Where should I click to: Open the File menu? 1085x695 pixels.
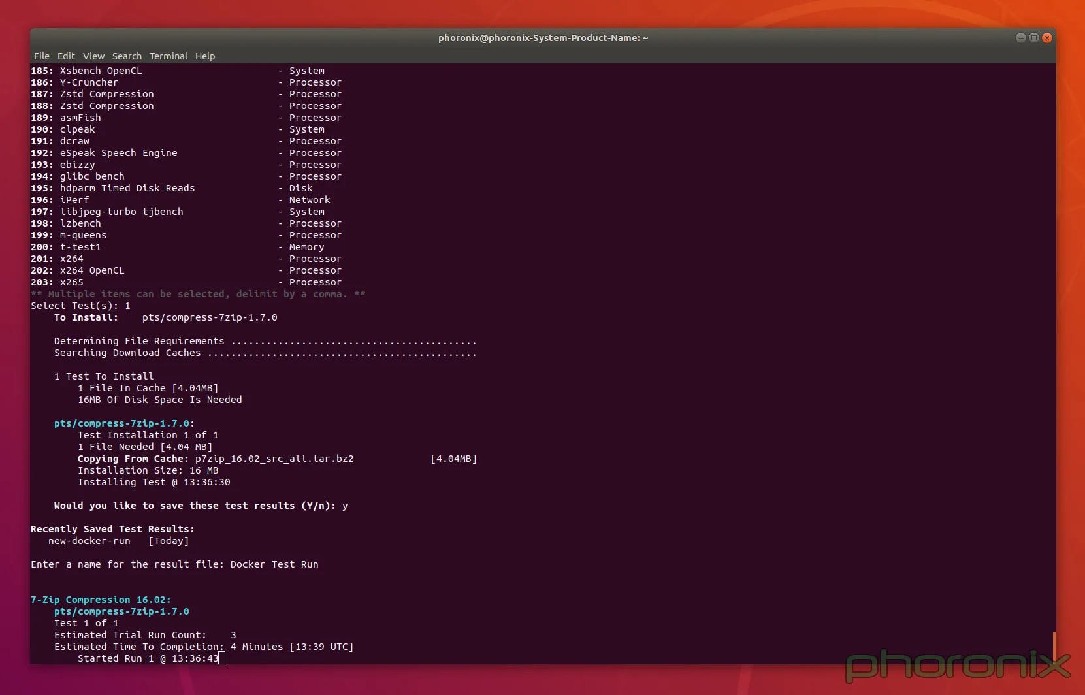click(41, 56)
